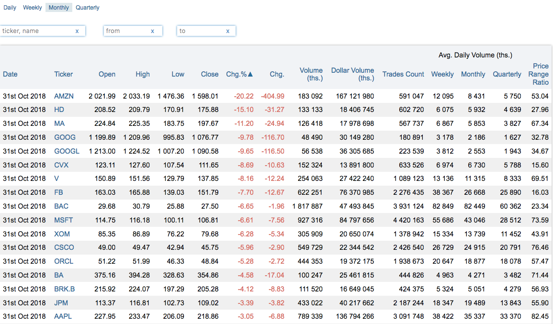Sort by Volume (ths.) column header
Viewport: 553px width, 324px height.
coord(311,74)
